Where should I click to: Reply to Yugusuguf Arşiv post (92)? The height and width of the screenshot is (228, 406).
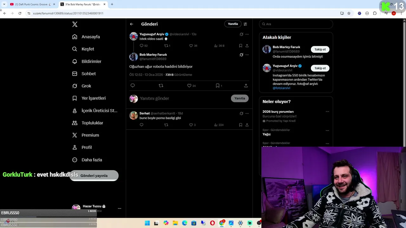144,46
